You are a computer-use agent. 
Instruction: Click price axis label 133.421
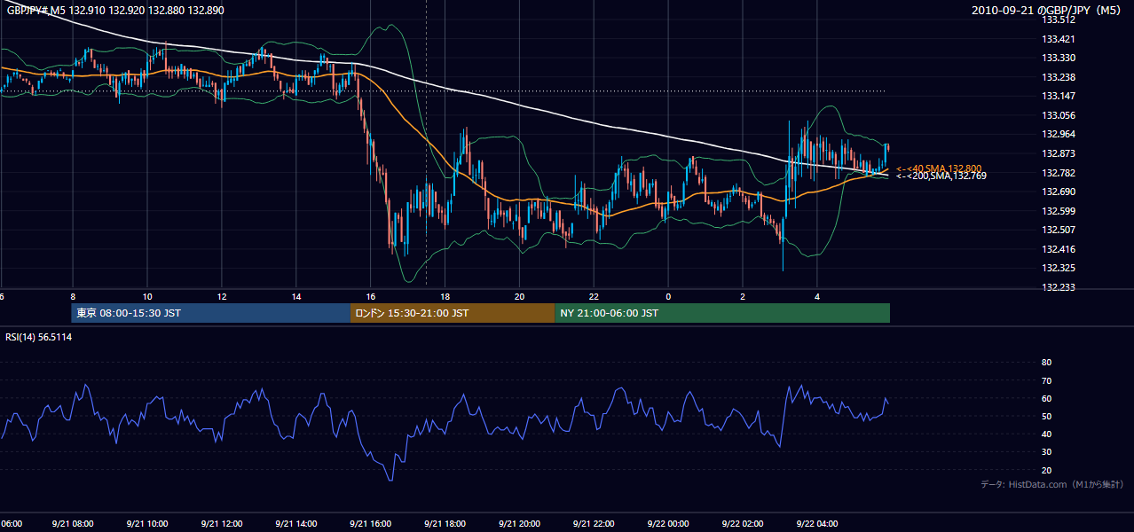click(x=1059, y=39)
